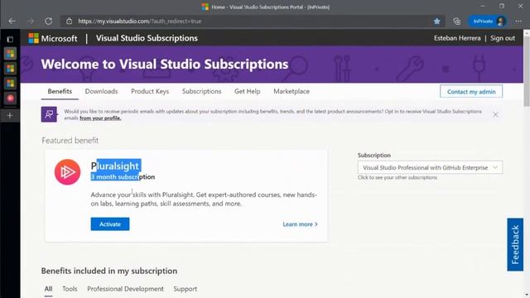This screenshot has width=530, height=298.
Task: Open the Subscription dropdown
Action: pyautogui.click(x=430, y=167)
